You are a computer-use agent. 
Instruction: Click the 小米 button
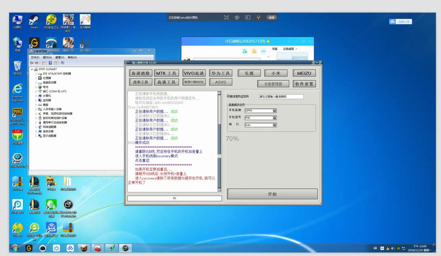pos(276,73)
